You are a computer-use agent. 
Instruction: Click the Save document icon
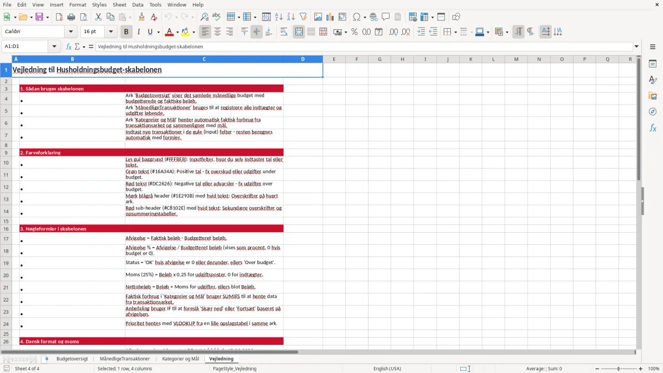[39, 17]
